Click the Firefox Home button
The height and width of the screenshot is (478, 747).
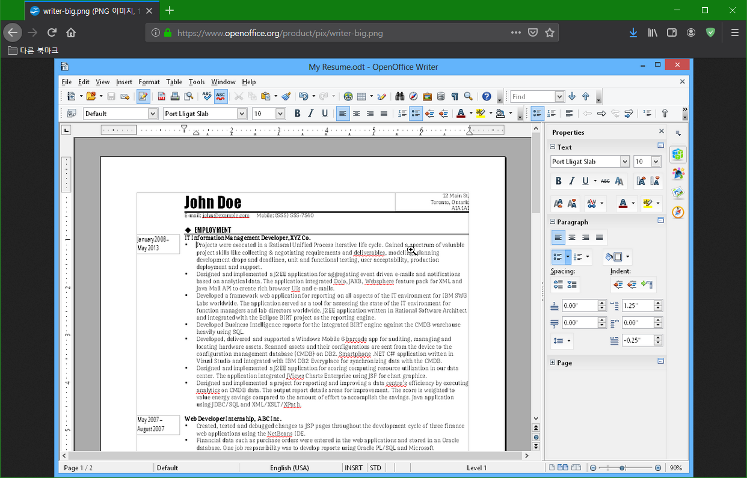(x=71, y=33)
